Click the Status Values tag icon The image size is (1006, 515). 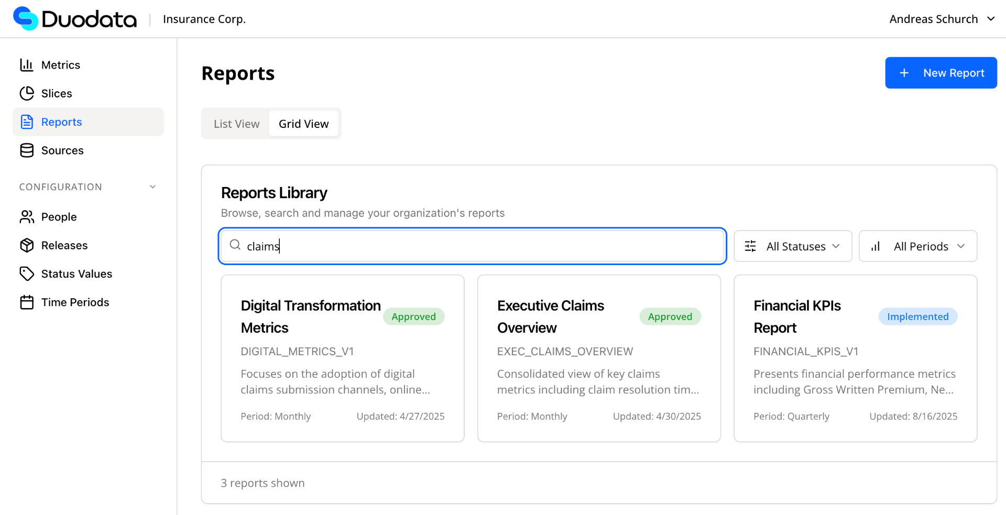point(27,273)
